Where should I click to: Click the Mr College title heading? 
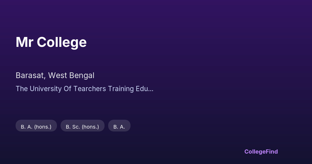tap(51, 42)
